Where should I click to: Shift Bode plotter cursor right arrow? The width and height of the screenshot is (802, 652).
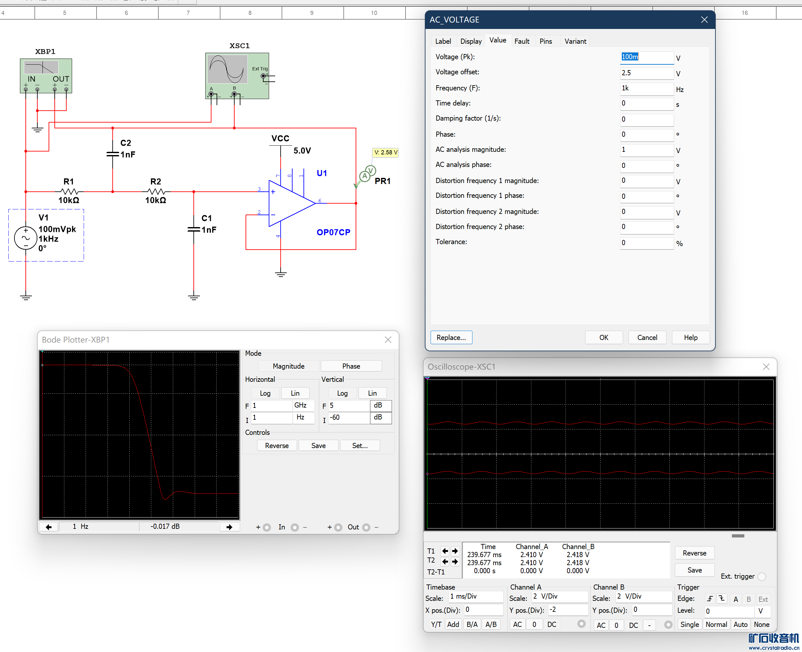(x=229, y=527)
